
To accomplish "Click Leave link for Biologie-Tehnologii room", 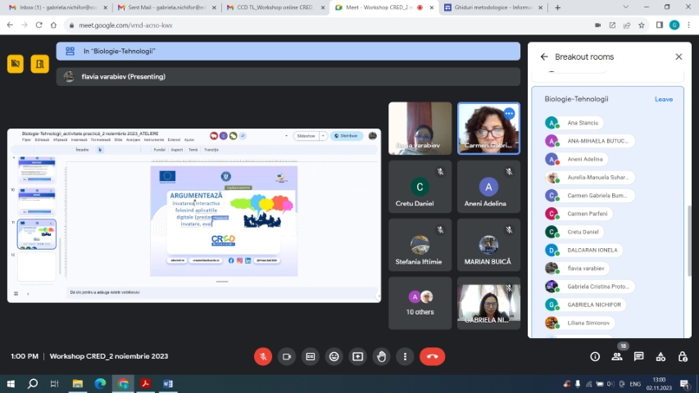I will coord(663,99).
